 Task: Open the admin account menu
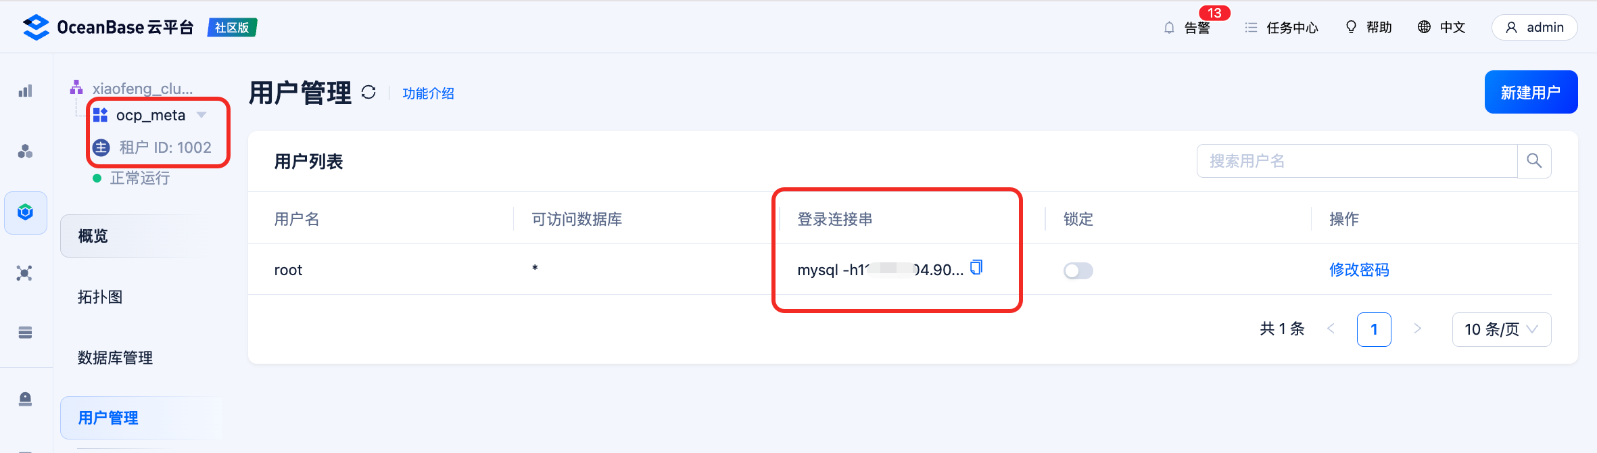[x=1534, y=27]
